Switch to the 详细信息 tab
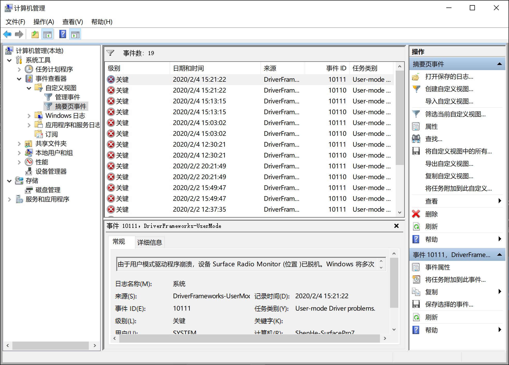 pyautogui.click(x=149, y=242)
